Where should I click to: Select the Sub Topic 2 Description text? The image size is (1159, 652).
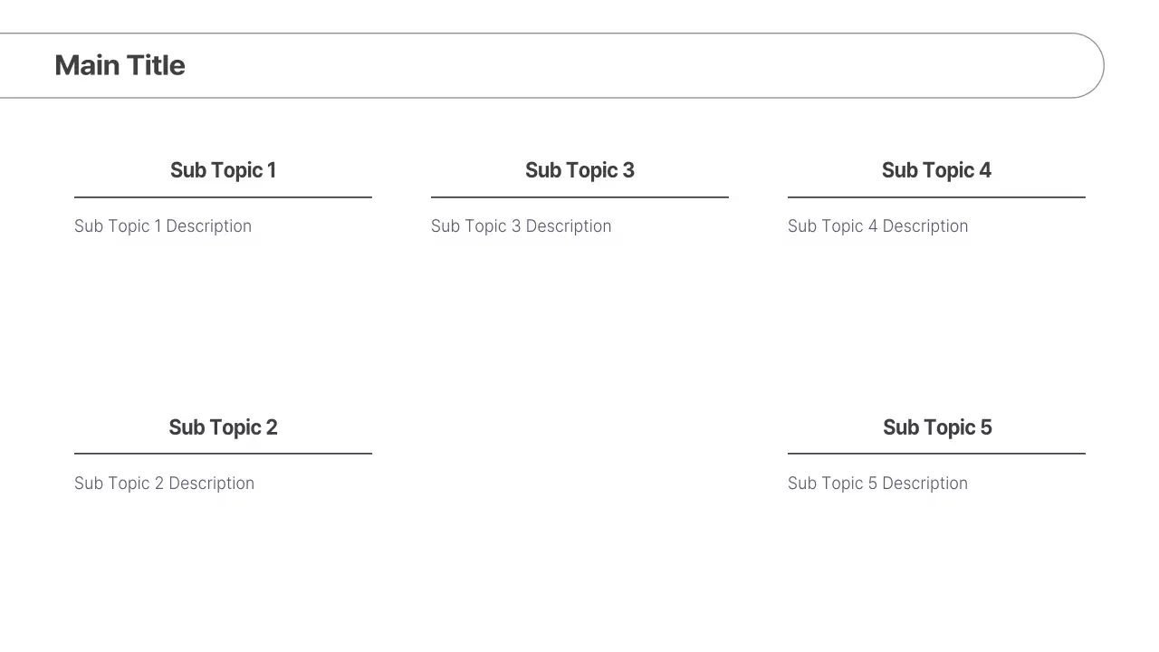[164, 484]
